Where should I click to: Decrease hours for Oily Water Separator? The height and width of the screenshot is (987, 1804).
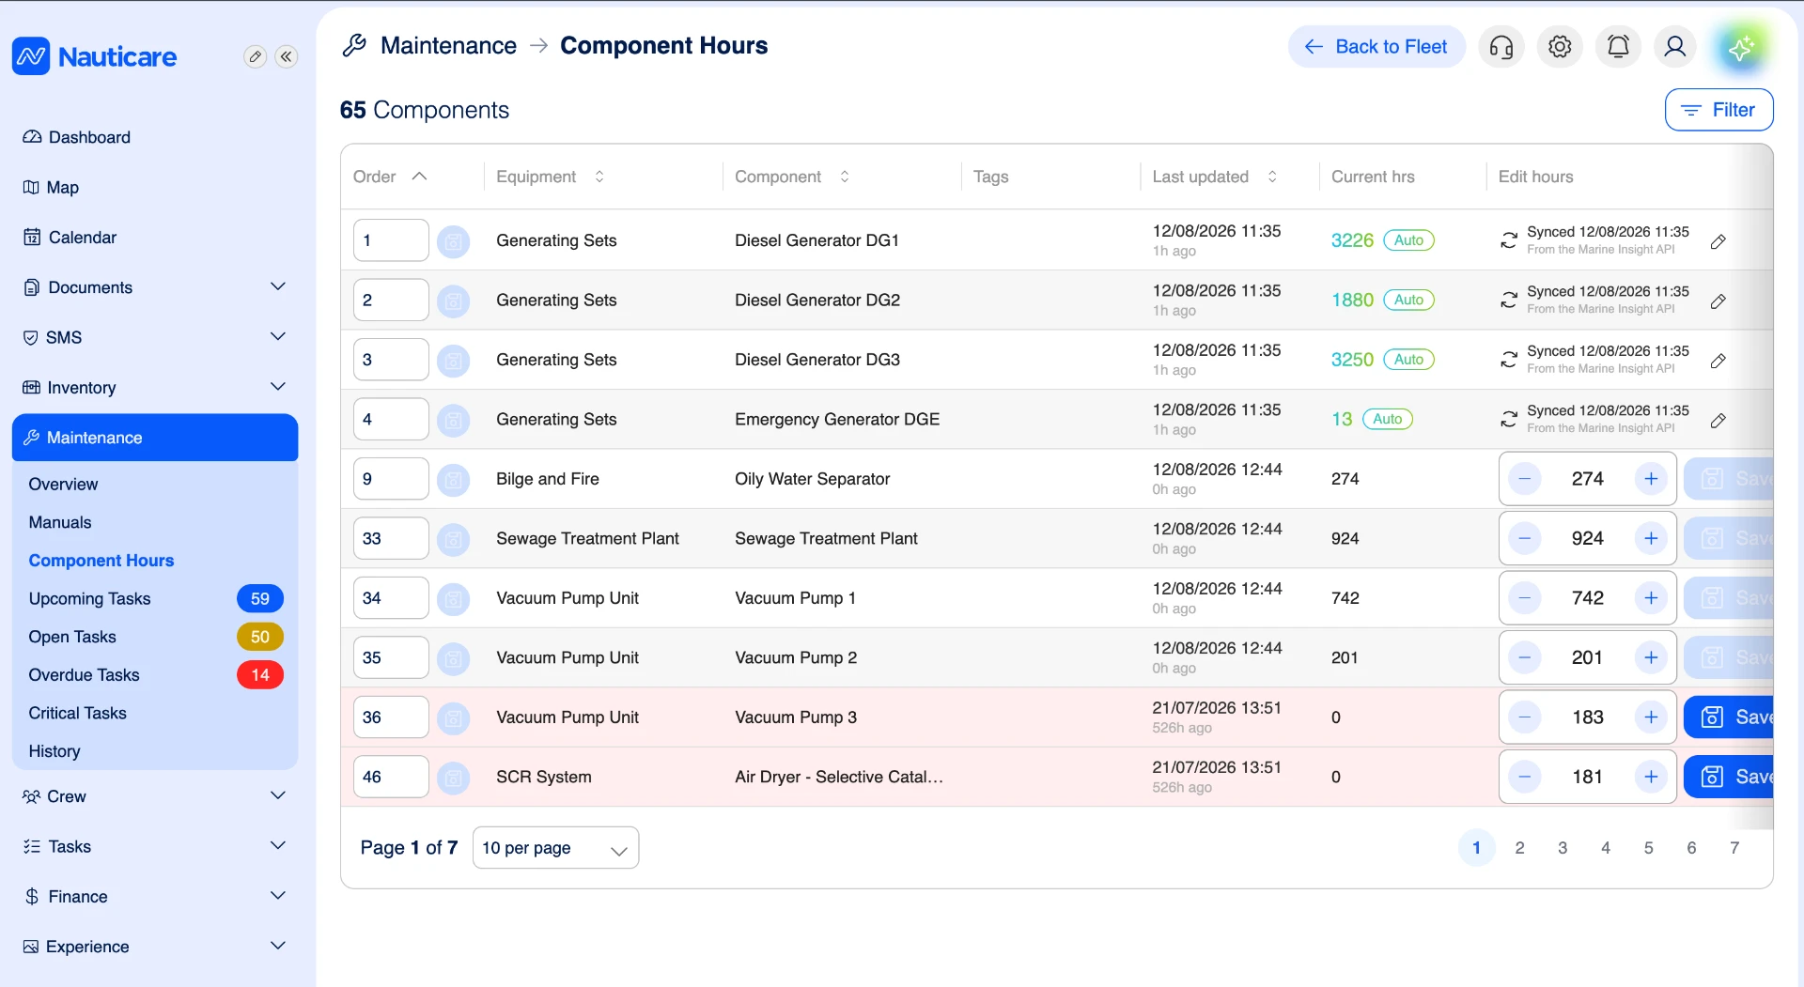(x=1524, y=479)
